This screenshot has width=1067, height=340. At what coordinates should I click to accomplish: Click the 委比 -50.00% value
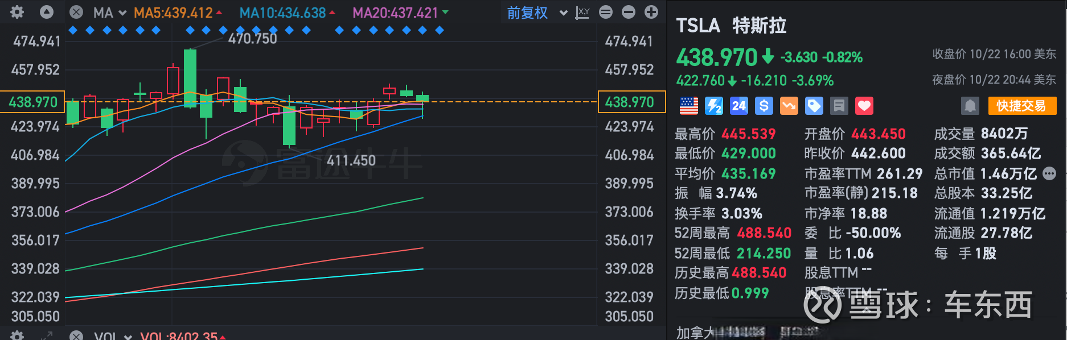(x=873, y=233)
